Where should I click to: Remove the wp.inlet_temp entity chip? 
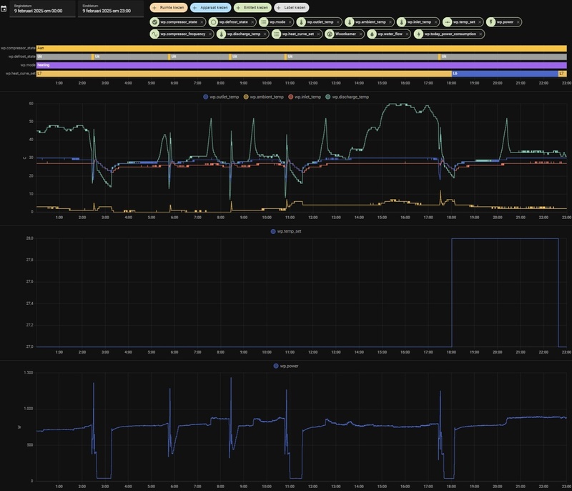pyautogui.click(x=435, y=22)
